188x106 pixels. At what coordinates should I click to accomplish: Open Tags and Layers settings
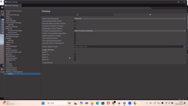[12, 58]
